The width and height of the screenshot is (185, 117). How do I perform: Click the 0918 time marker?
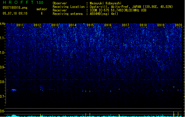[x=143, y=25]
